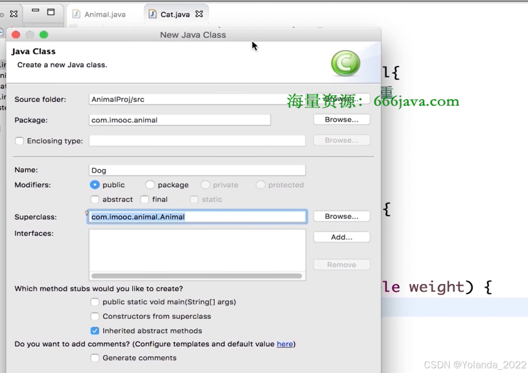528x373 pixels.
Task: Enable the Generate comments checkbox
Action: point(95,358)
